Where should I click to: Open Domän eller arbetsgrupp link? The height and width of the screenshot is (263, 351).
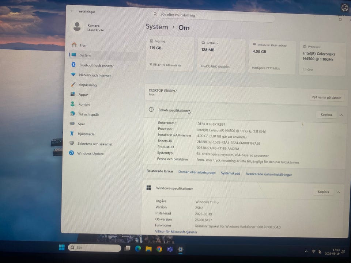(x=197, y=172)
